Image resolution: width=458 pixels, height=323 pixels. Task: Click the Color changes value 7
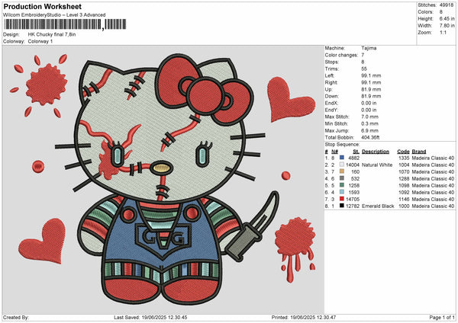point(363,55)
